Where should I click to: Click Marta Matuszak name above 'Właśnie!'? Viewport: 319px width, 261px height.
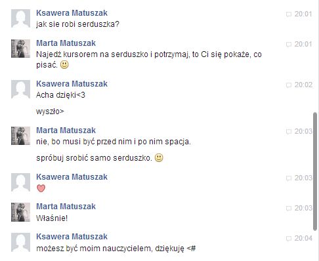pyautogui.click(x=66, y=207)
